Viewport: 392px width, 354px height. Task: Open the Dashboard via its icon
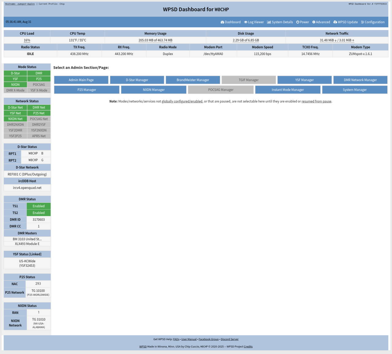tap(222, 22)
